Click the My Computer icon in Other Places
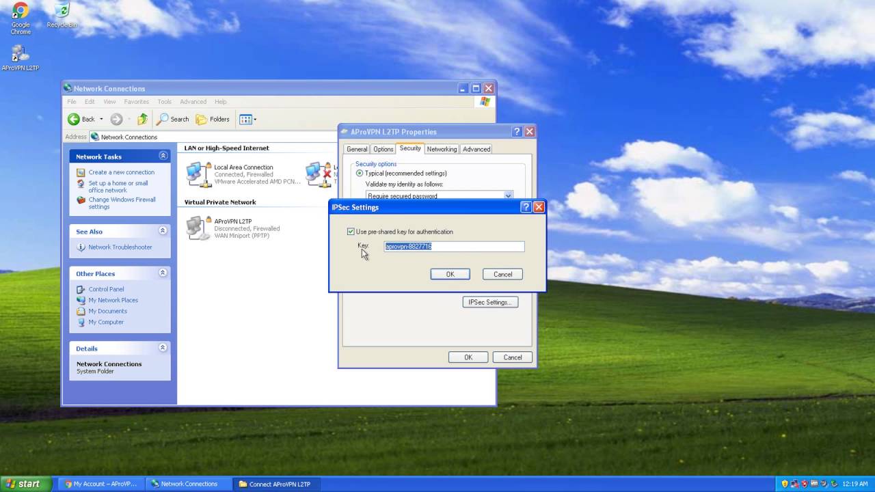875x492 pixels. pos(81,322)
